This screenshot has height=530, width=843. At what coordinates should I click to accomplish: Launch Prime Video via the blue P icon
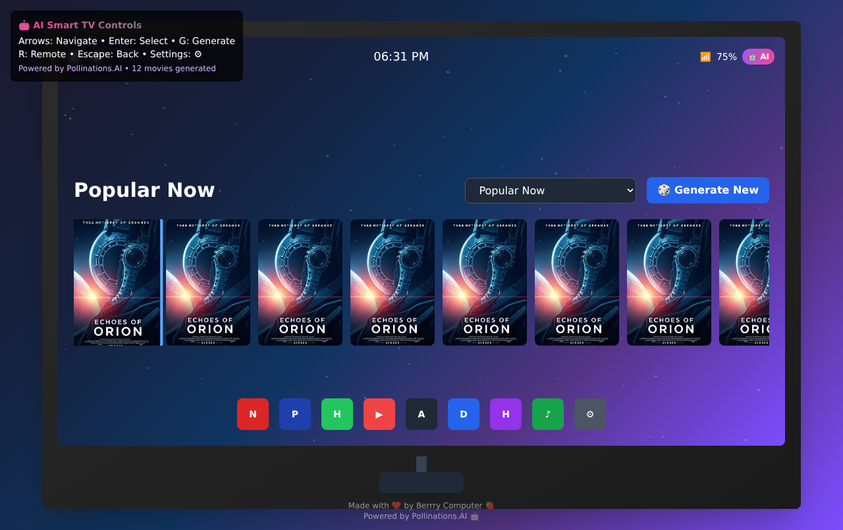295,414
